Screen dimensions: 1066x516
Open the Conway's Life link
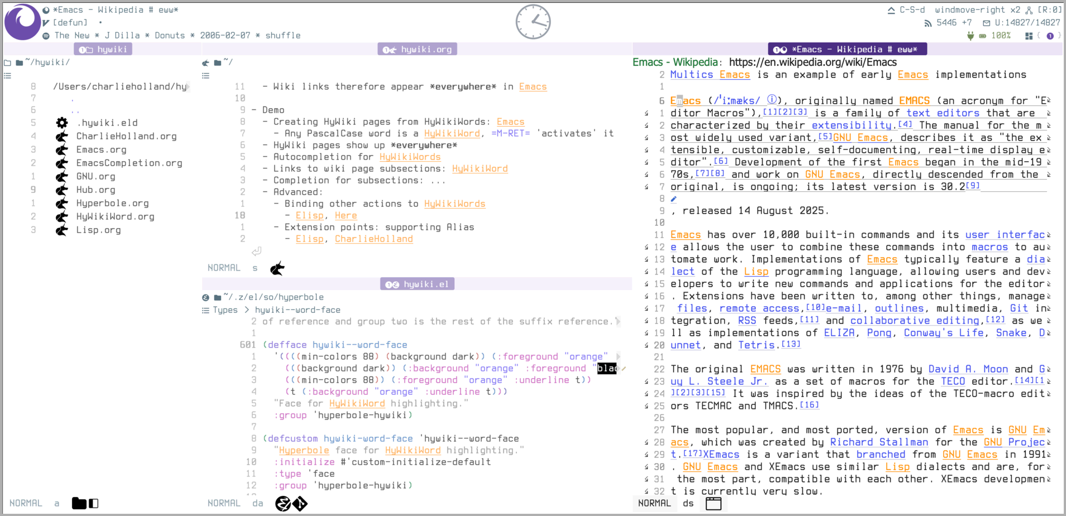[944, 332]
